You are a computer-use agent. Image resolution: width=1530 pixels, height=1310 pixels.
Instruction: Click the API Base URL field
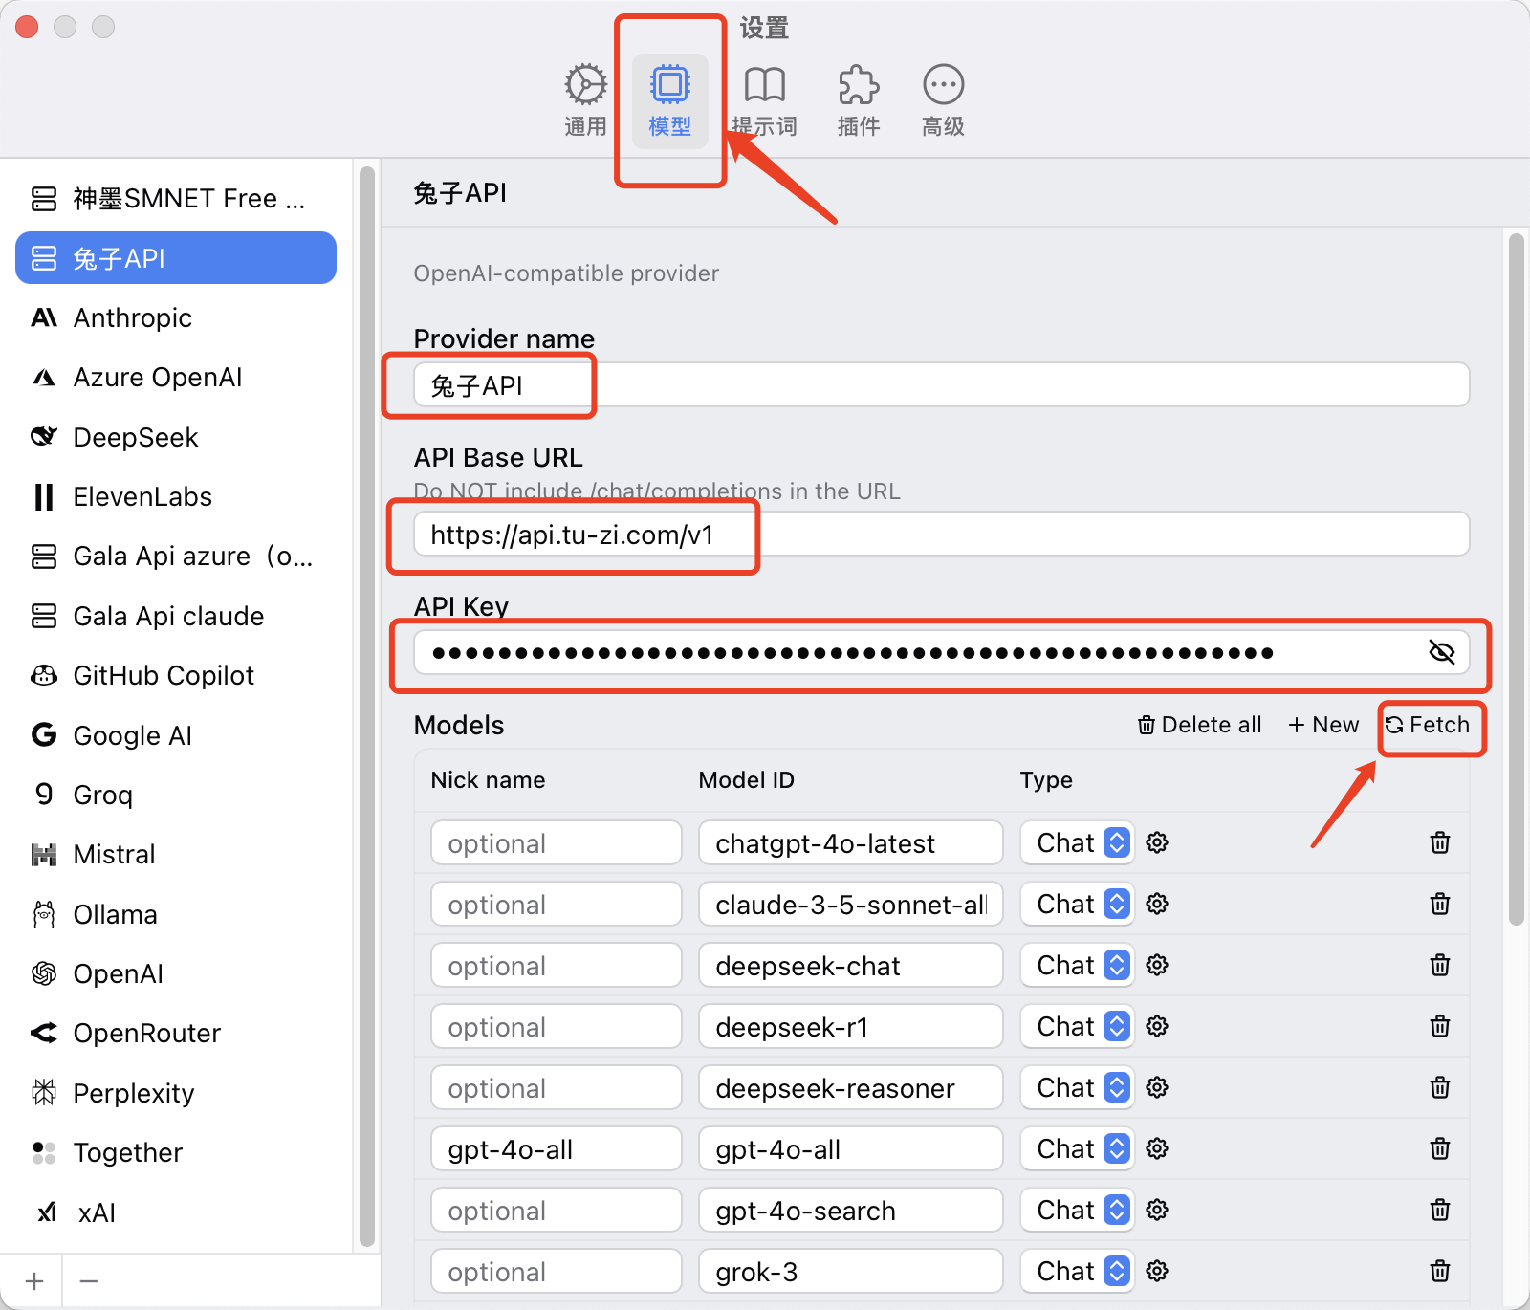tap(941, 534)
